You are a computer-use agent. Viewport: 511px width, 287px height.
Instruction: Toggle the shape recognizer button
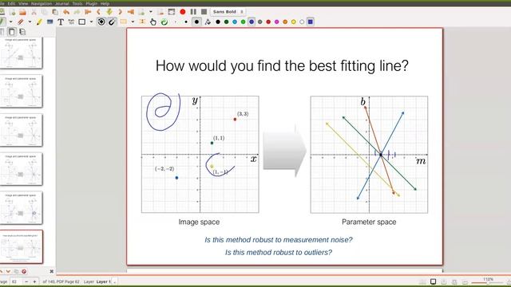(x=101, y=22)
